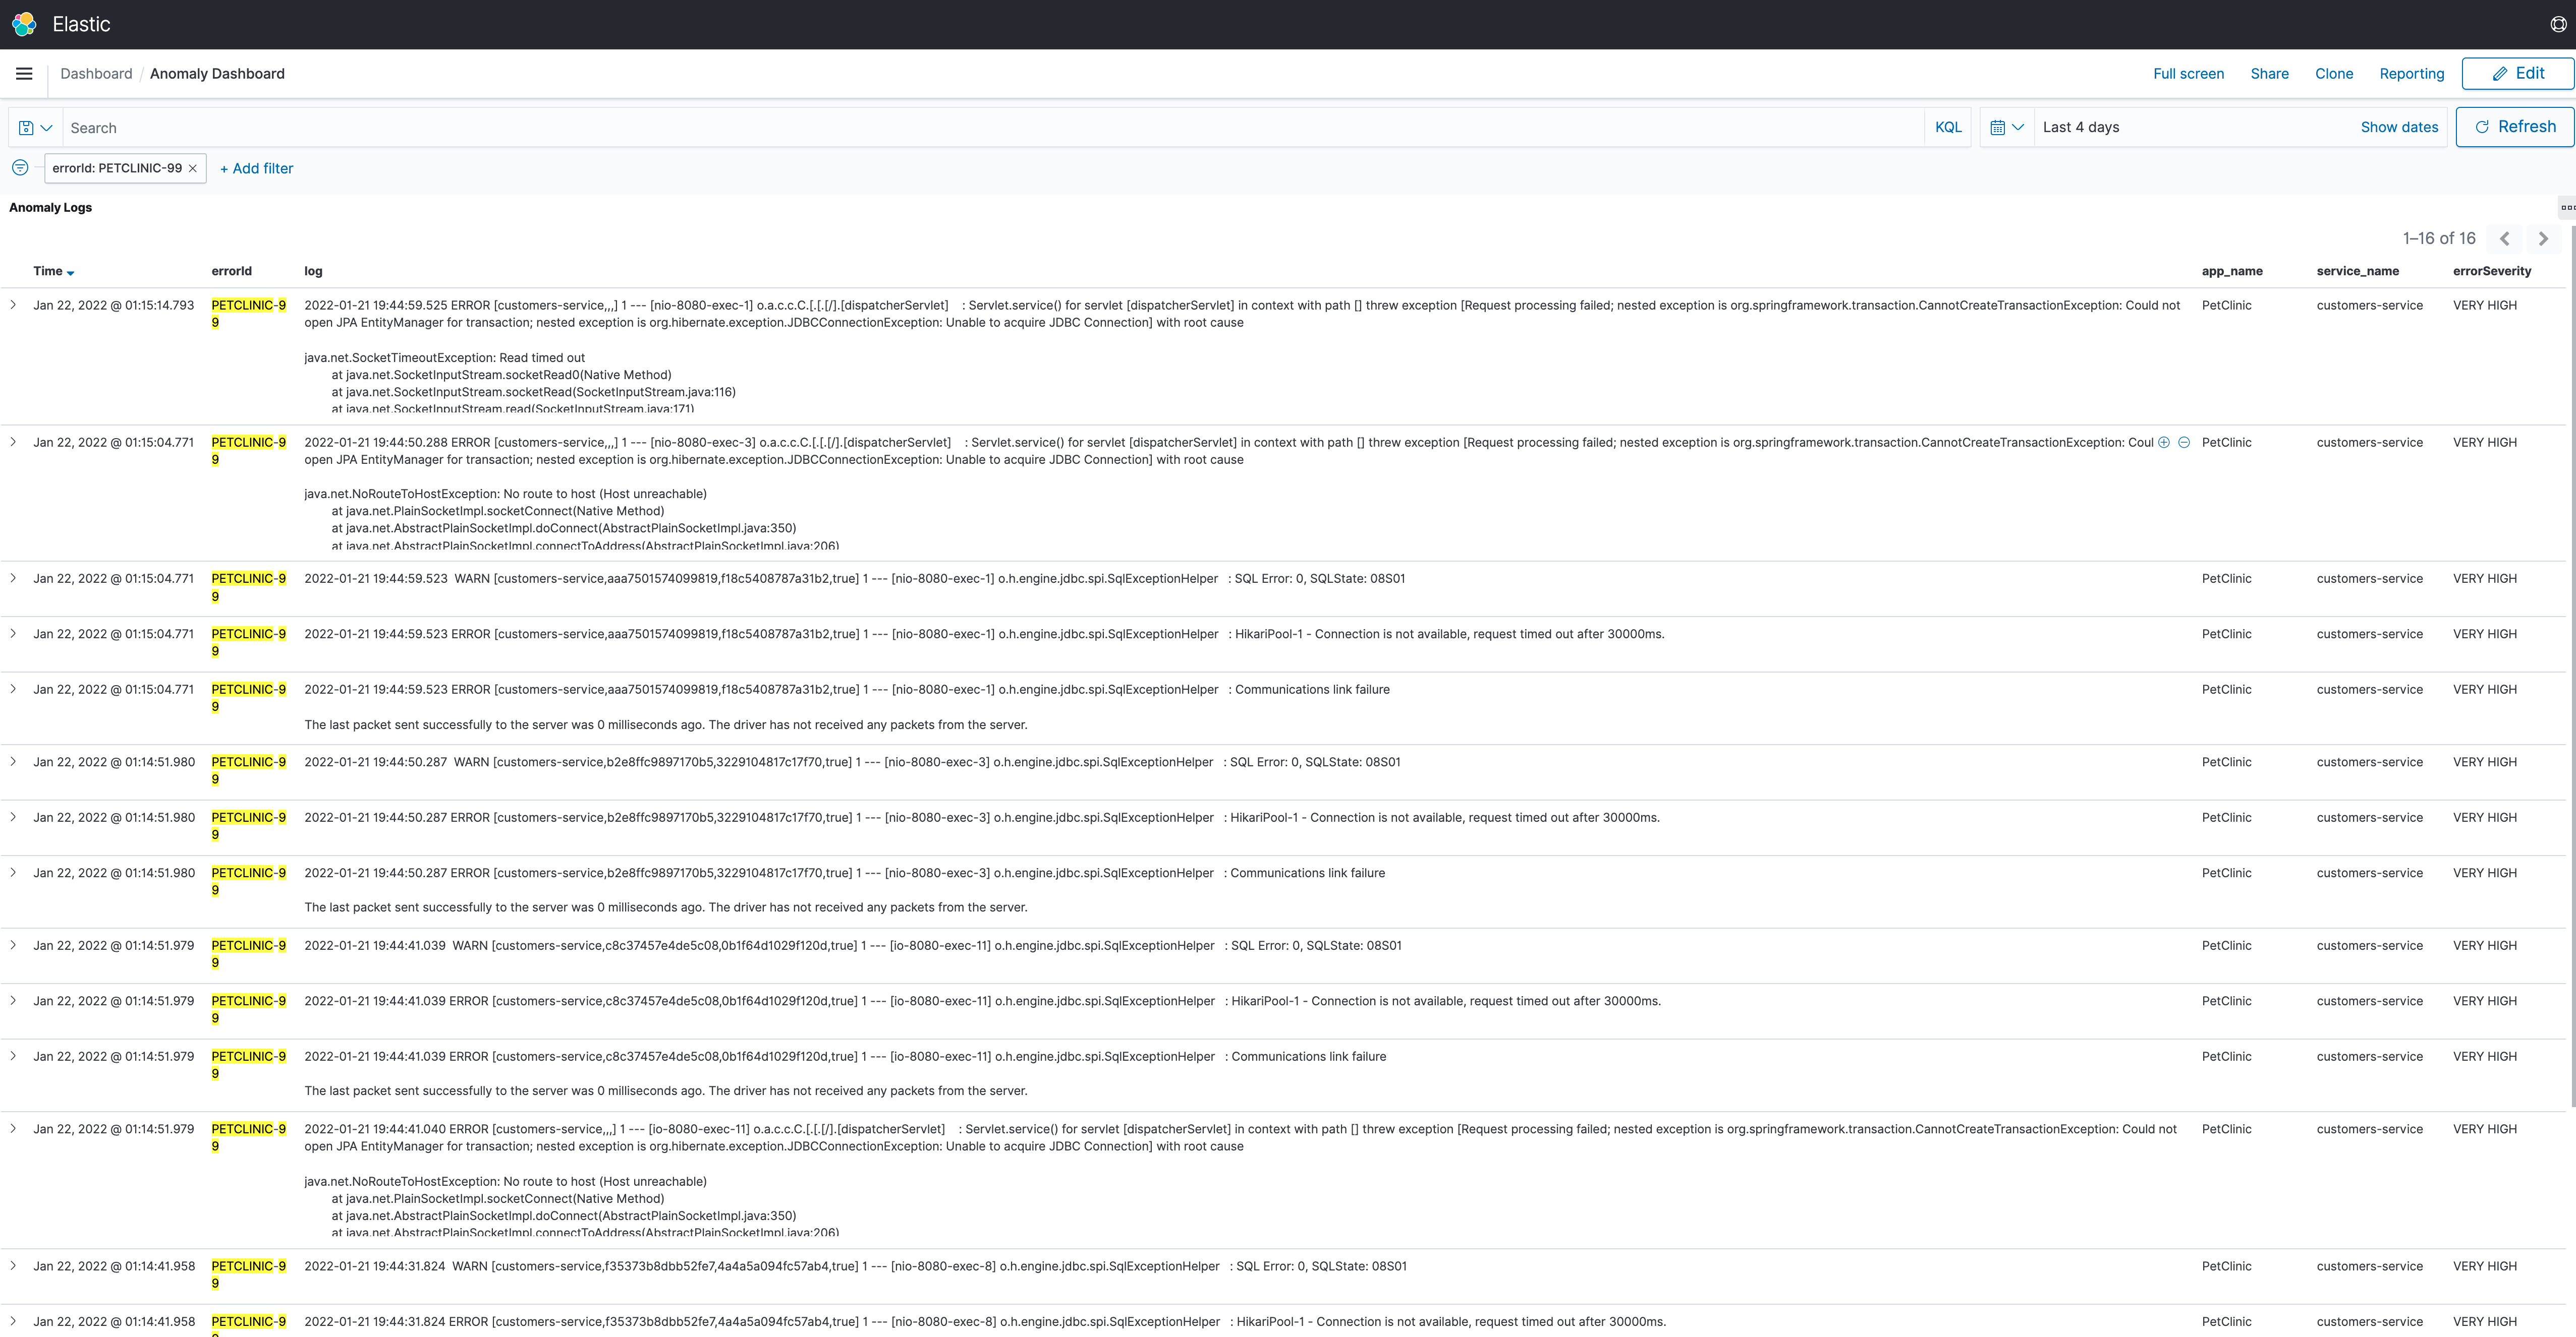
Task: Click the errorSeverity column header
Action: pos(2491,272)
